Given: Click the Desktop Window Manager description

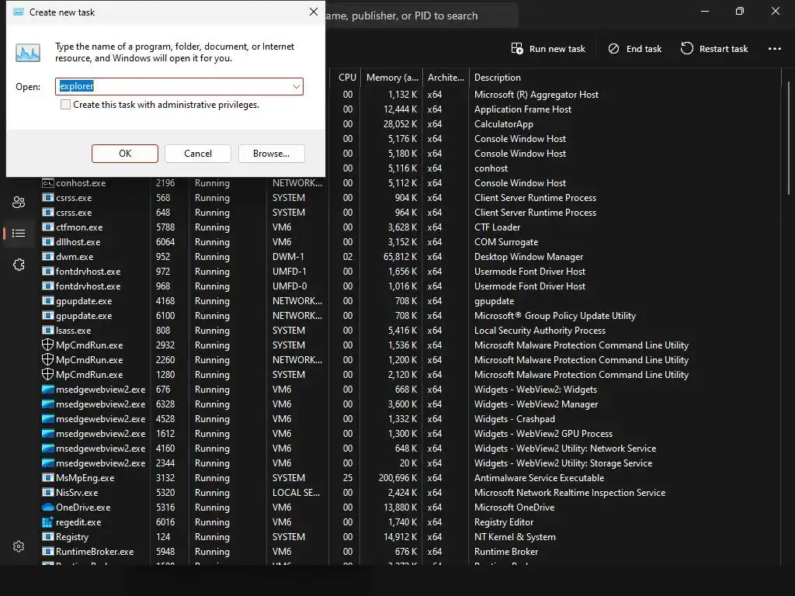Looking at the screenshot, I should [528, 257].
